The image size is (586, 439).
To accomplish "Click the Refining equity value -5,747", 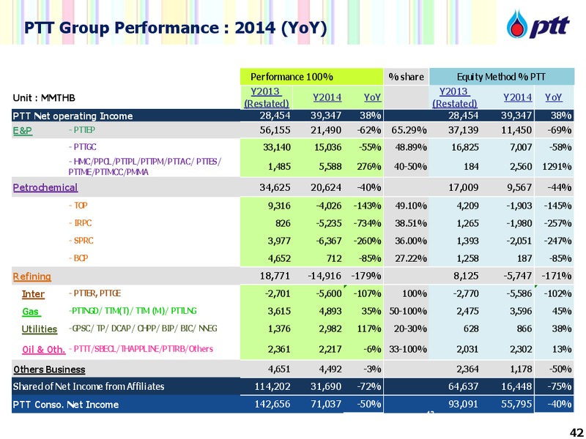I will pos(519,277).
